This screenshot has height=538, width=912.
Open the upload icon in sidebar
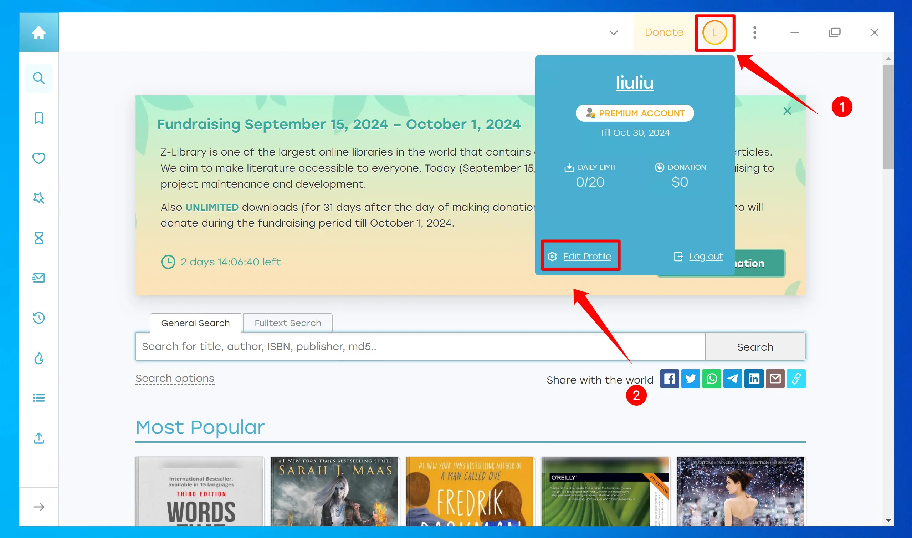click(x=39, y=438)
